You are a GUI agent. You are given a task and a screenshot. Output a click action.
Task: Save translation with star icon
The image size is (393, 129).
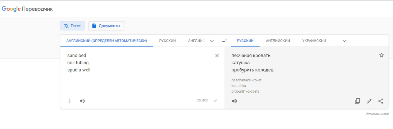pyautogui.click(x=381, y=56)
